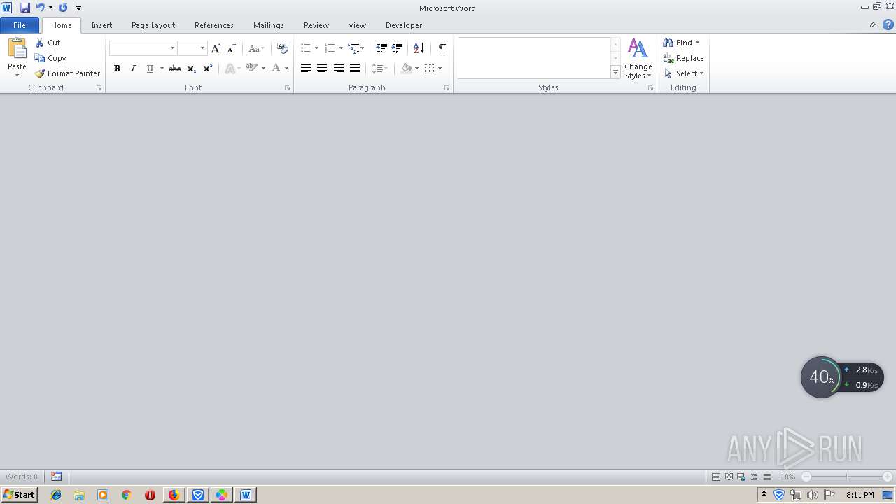This screenshot has height=504, width=896.
Task: Click the Paste clipboard icon
Action: 17,49
